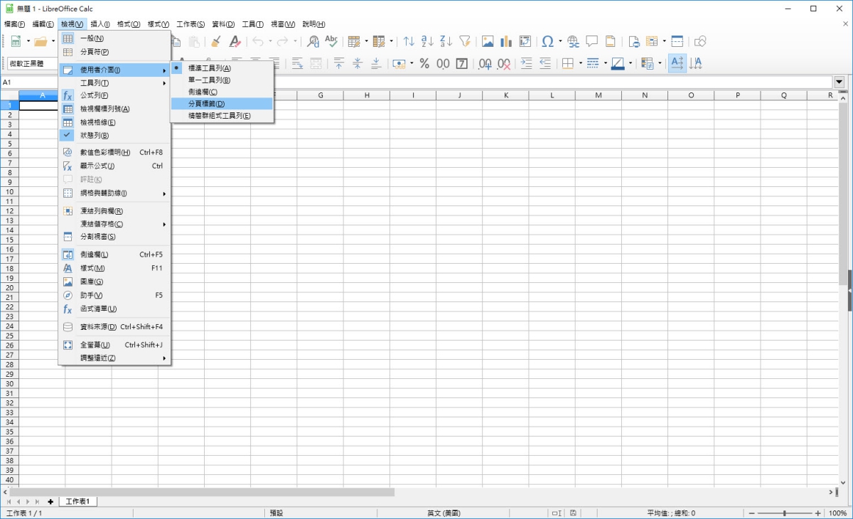Insert hyperlink globe icon
The image size is (853, 519).
[573, 41]
